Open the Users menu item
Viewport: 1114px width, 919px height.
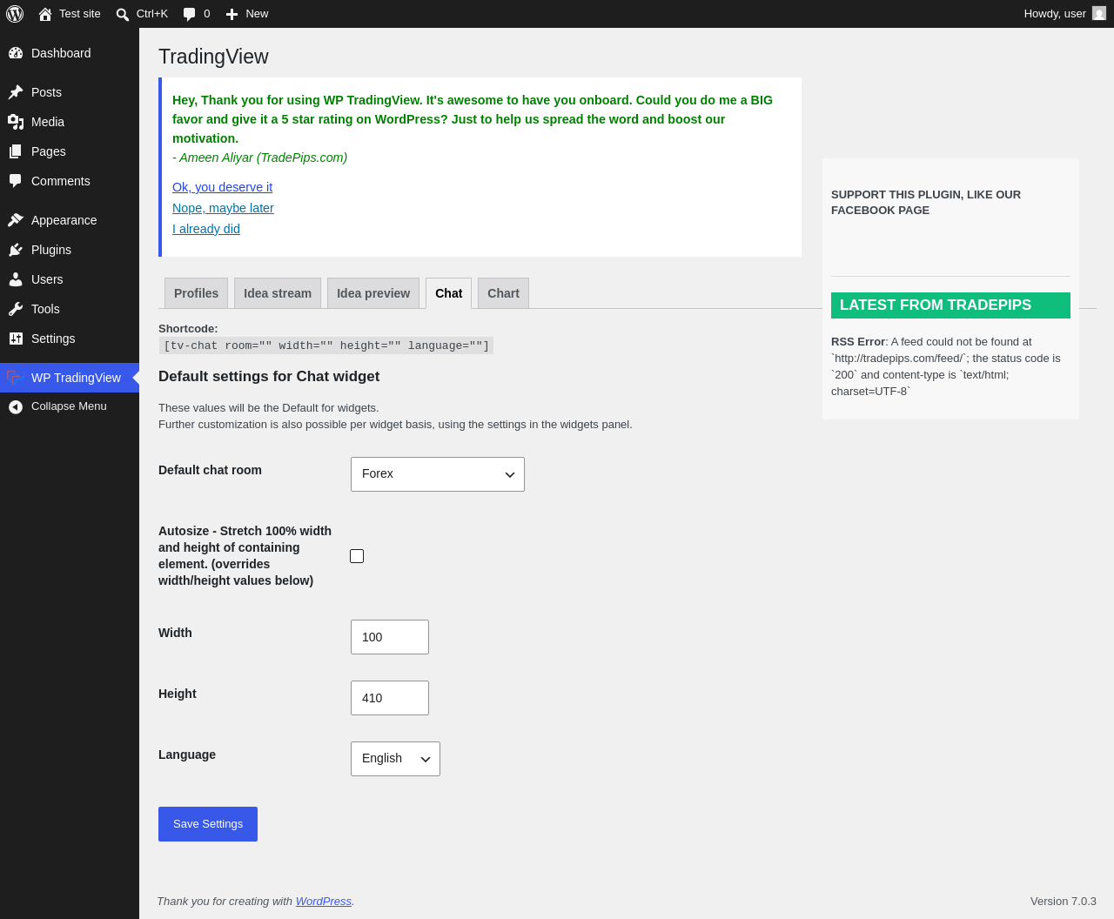point(70,279)
